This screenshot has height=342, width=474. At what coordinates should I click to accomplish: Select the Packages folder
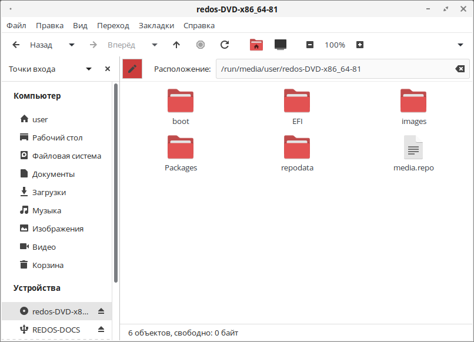[181, 153]
